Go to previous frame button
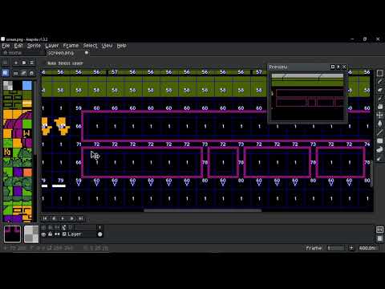The image size is (385, 289). point(54,218)
